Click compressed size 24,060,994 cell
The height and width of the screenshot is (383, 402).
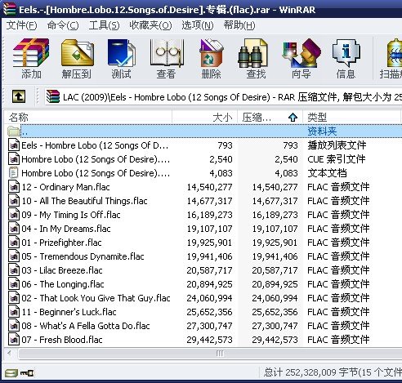tap(275, 298)
